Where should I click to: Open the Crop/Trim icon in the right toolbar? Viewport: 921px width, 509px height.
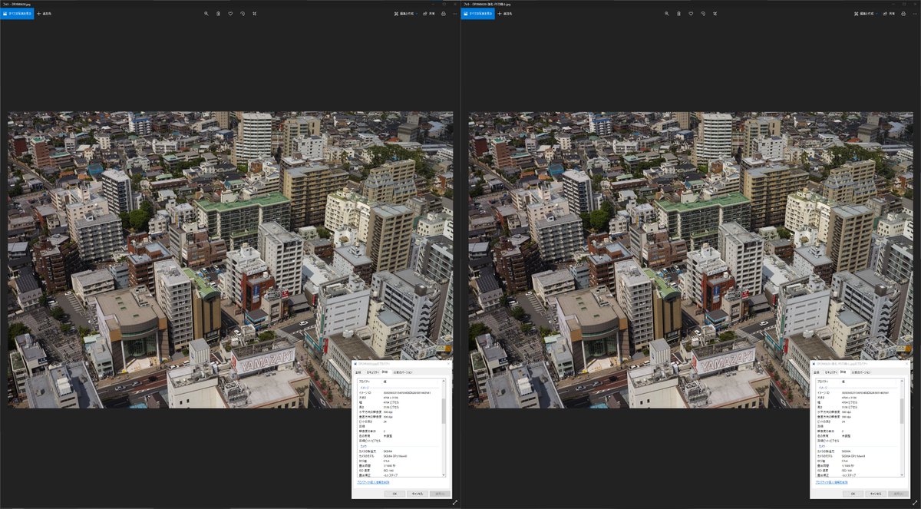pyautogui.click(x=715, y=13)
